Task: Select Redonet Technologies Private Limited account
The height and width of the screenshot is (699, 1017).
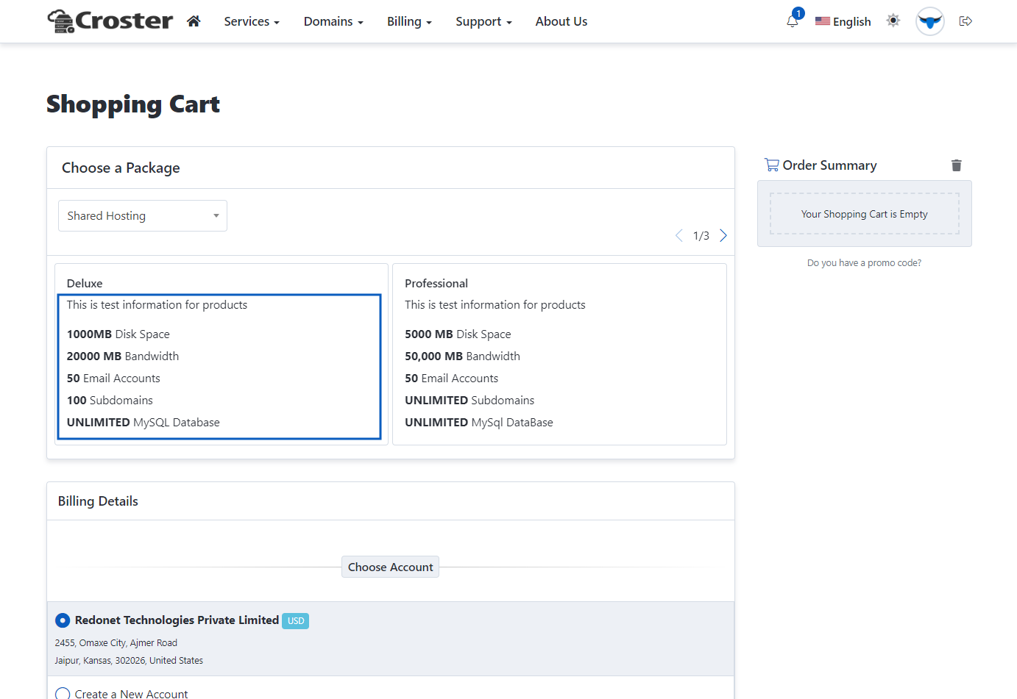Action: pos(63,620)
